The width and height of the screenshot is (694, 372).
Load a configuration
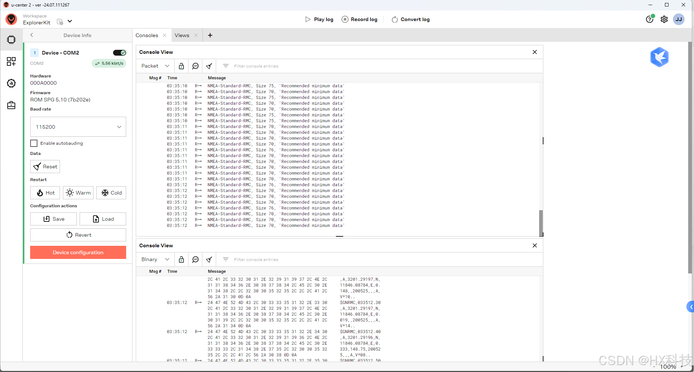click(x=103, y=219)
